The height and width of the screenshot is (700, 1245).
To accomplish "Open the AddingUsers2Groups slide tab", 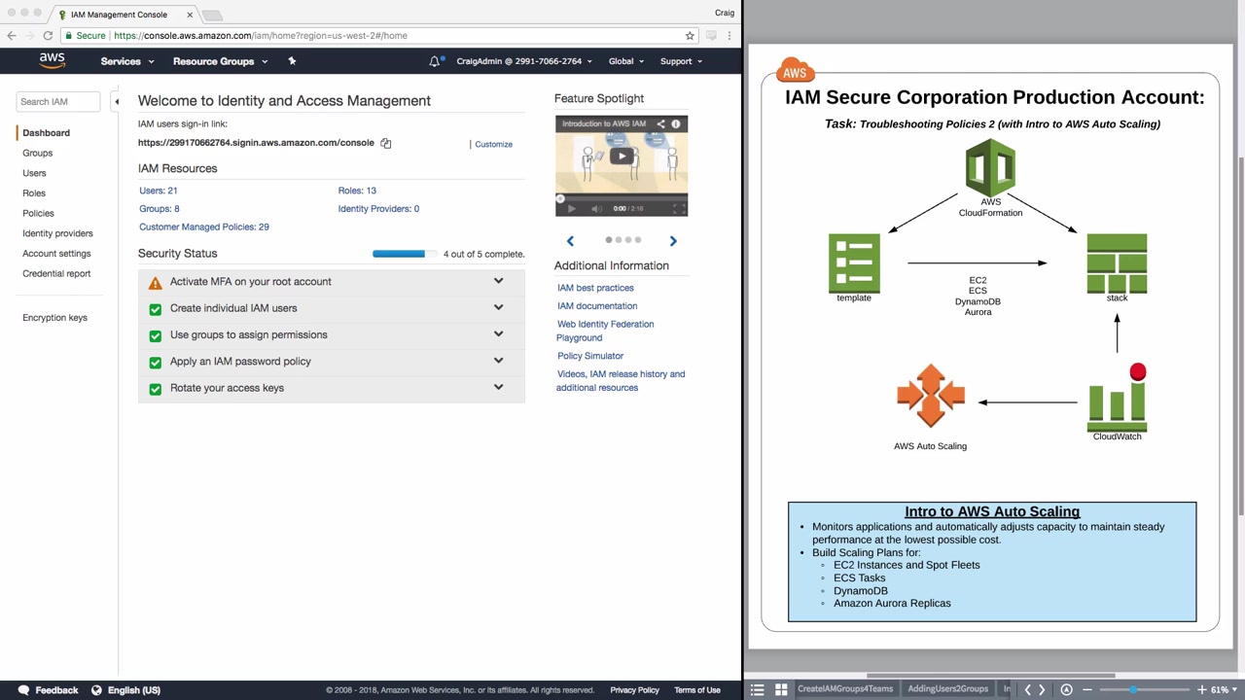I will [947, 689].
